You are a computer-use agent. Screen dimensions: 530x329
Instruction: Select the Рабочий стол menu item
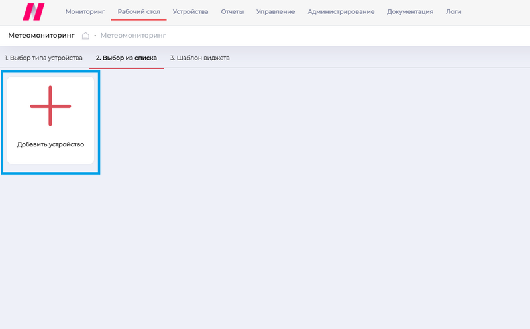138,11
